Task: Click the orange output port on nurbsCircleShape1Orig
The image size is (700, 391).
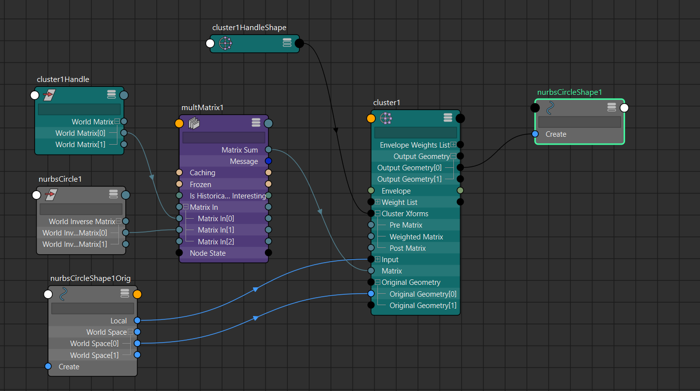Action: pyautogui.click(x=137, y=294)
